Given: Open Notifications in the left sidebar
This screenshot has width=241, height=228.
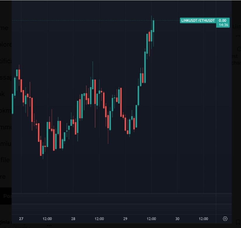Looking at the screenshot, I should [x=6, y=61].
